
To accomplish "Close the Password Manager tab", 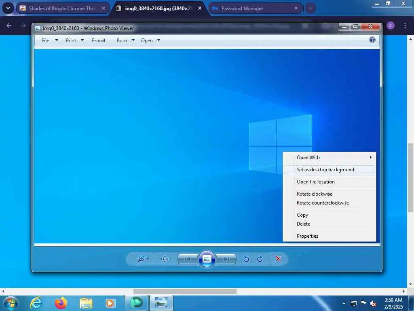I will click(296, 8).
